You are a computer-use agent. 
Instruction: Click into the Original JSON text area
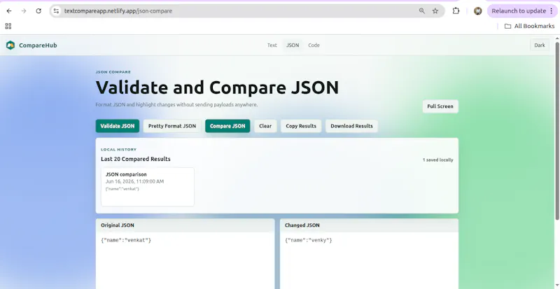coord(185,261)
